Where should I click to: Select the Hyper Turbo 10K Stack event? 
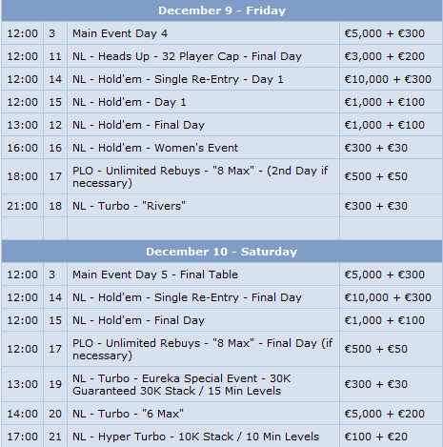195,437
